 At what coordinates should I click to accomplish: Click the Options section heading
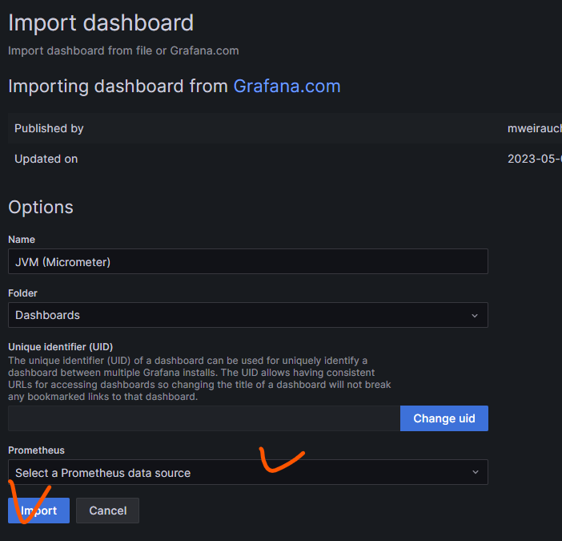(41, 208)
